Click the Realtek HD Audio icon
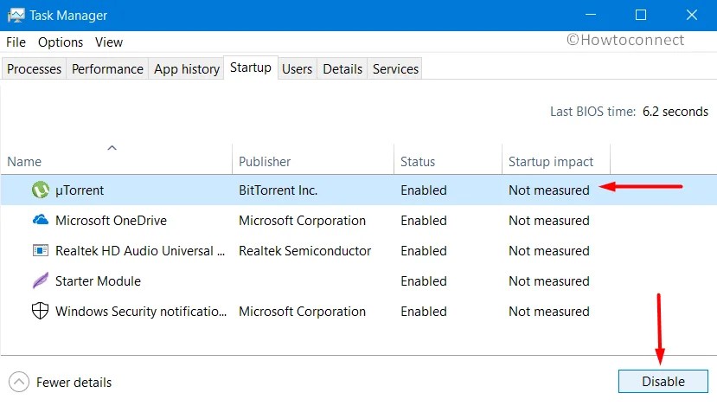 (x=41, y=250)
